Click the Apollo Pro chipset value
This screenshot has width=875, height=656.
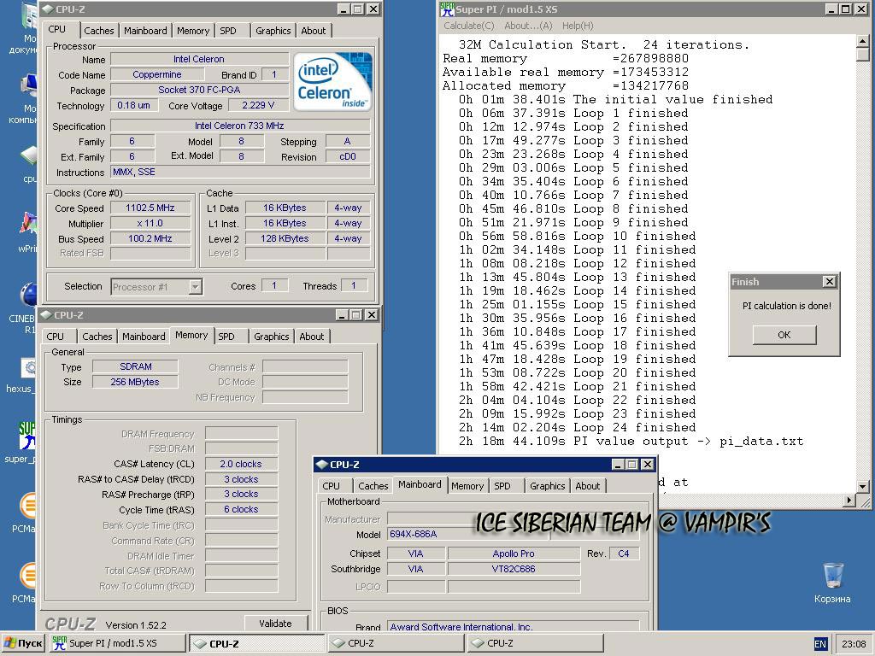tap(514, 553)
